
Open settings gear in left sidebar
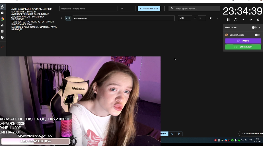(x=2, y=13)
